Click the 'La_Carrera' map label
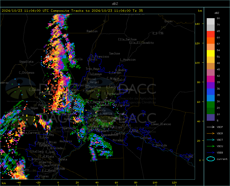The image size is (230, 186). click(31, 133)
